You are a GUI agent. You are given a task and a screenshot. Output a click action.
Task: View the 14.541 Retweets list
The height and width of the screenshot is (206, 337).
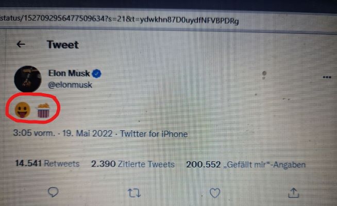[x=47, y=164]
